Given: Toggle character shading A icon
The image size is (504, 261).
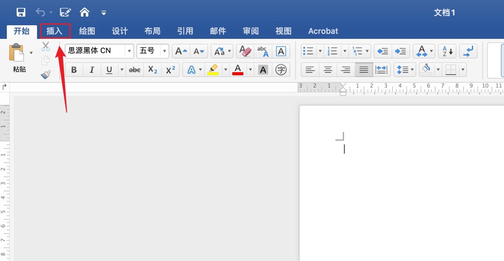Looking at the screenshot, I should coord(263,70).
